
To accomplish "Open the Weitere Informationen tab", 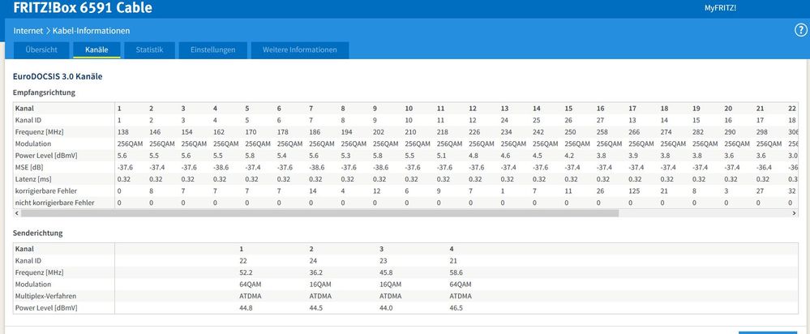I will (300, 50).
